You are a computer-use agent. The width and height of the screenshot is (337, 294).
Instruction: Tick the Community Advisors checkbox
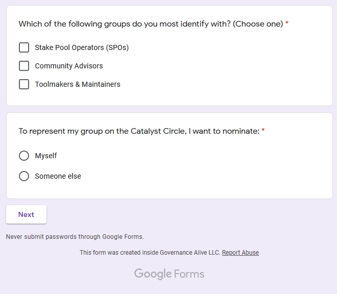tap(24, 66)
